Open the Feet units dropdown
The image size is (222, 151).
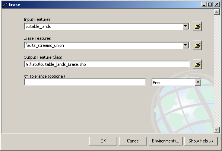point(198,82)
